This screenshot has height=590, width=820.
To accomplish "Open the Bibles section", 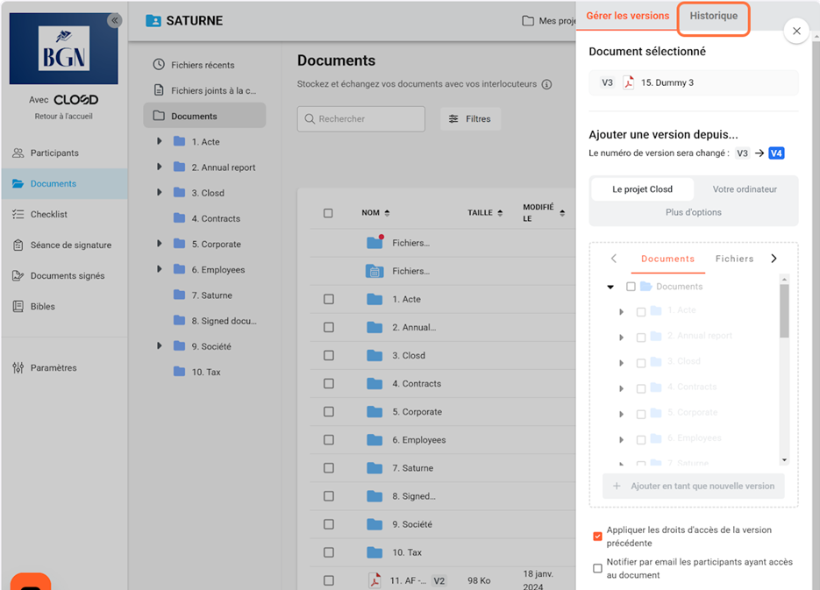I will point(42,307).
